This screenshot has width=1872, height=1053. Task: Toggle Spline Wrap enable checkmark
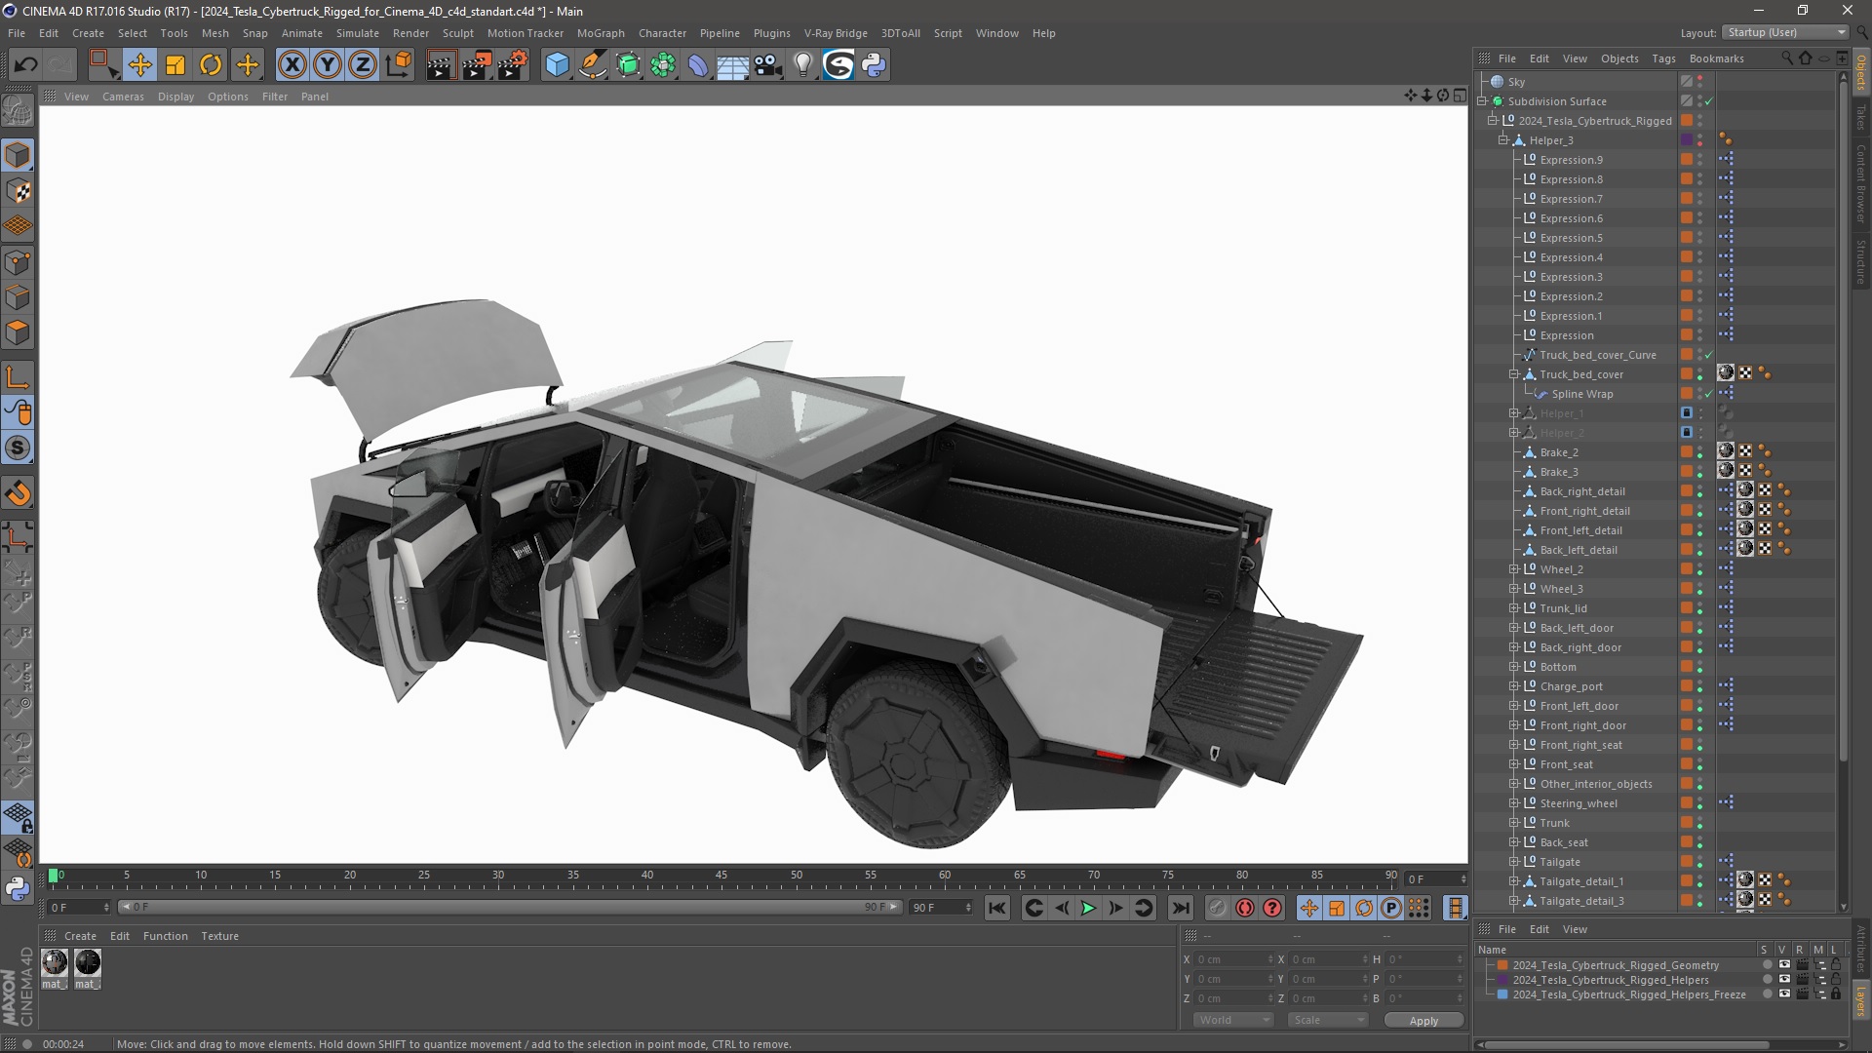1709,394
